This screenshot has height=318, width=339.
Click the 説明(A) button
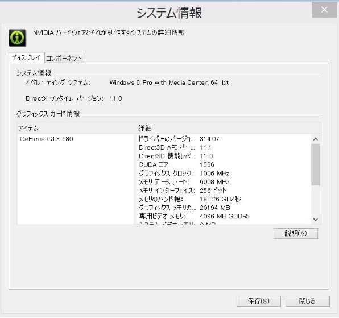296,233
